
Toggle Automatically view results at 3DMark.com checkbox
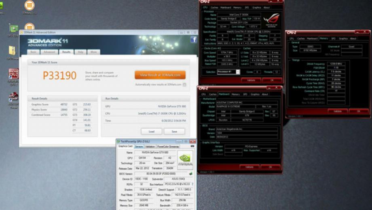(x=184, y=85)
